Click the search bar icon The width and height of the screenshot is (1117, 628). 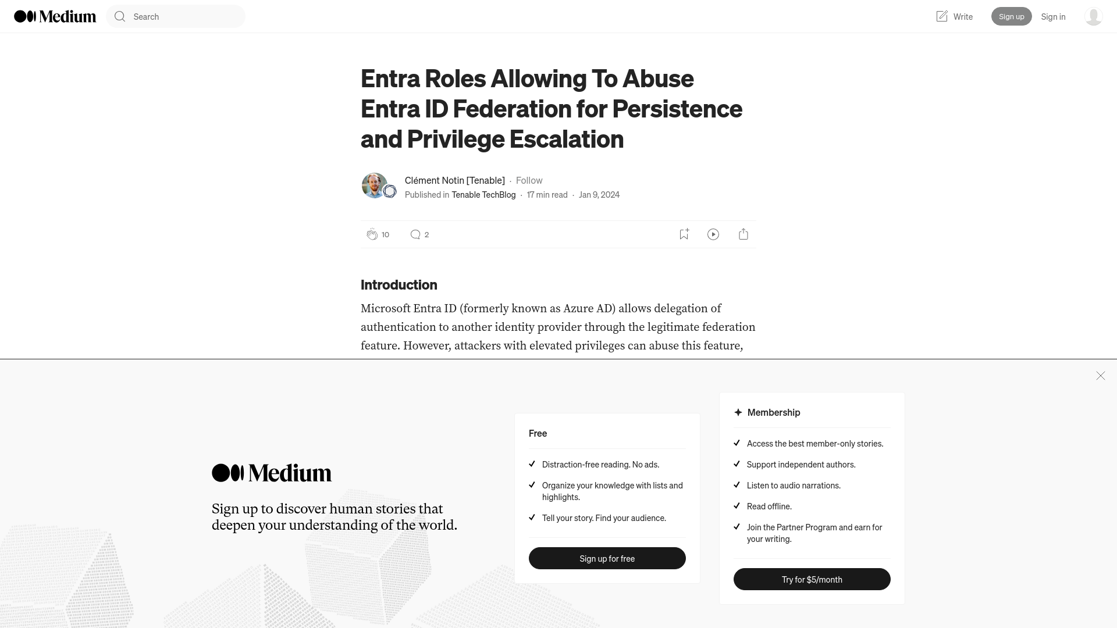tap(120, 16)
